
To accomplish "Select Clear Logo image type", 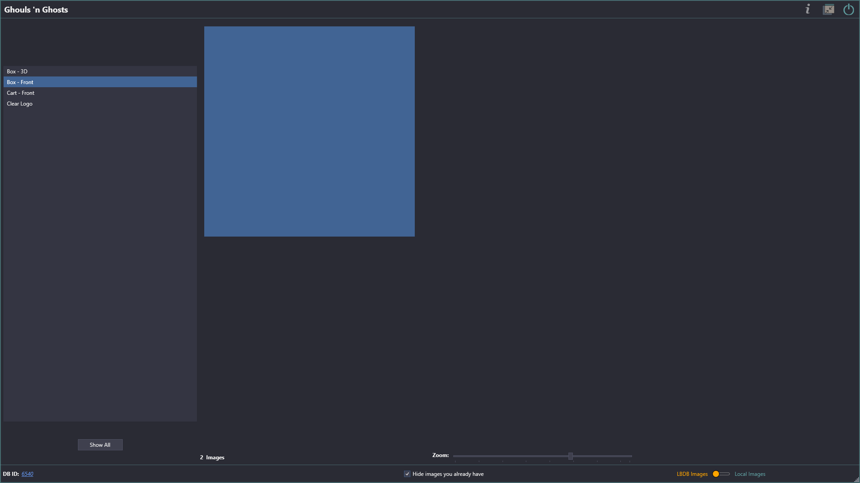I will (100, 104).
